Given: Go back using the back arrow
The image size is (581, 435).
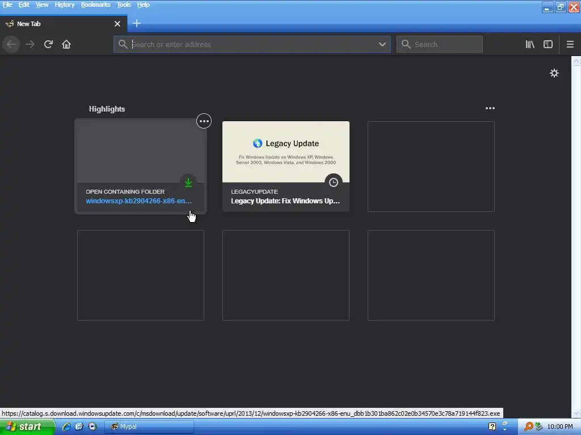Looking at the screenshot, I should point(11,44).
